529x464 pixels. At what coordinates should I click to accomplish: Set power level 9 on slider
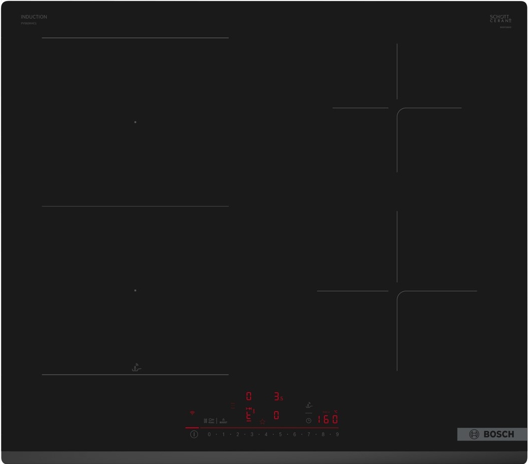pyautogui.click(x=337, y=434)
